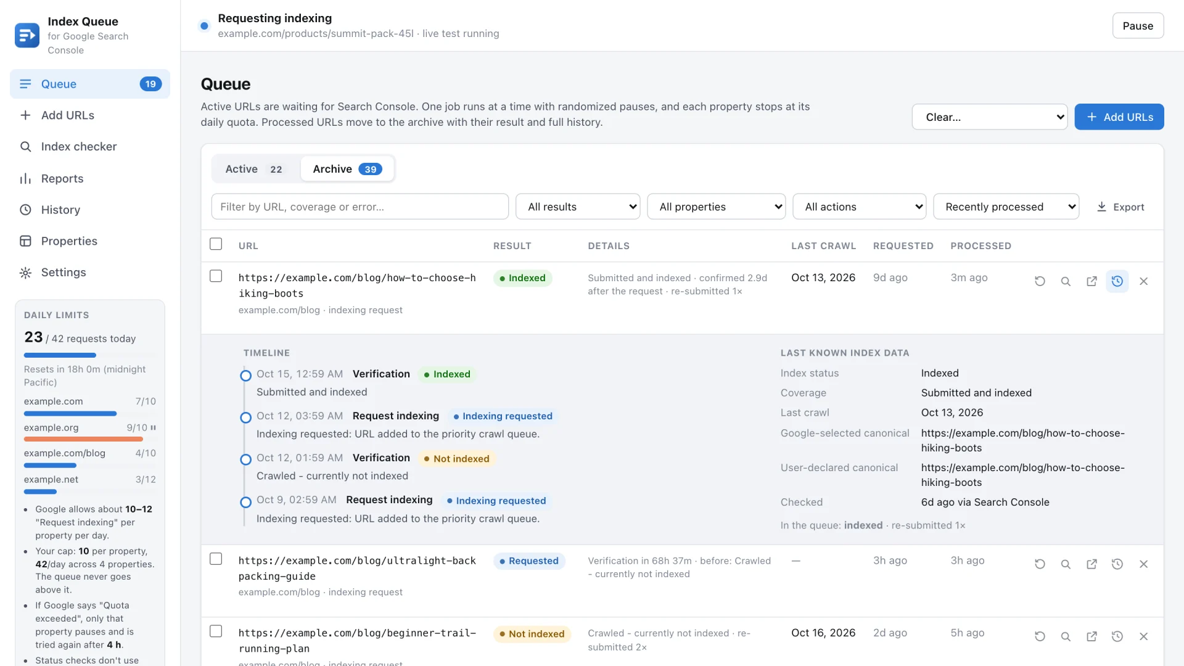Select the ultralight-backpacking-guide row checkbox

point(216,559)
